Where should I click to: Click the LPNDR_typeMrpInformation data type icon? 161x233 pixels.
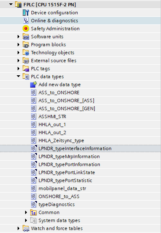34,156
